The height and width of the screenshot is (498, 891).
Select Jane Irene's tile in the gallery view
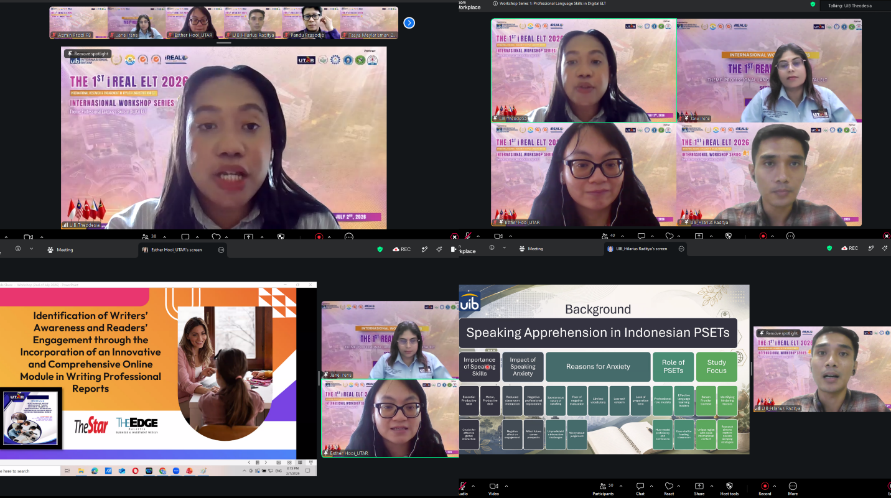tap(769, 70)
